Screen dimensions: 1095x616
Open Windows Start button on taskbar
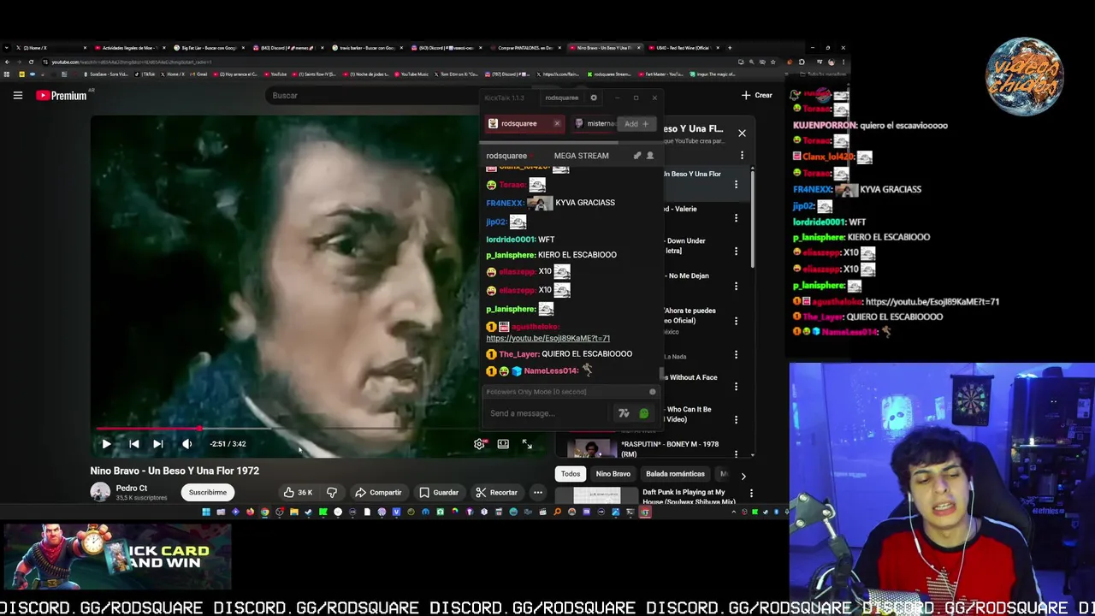[205, 512]
